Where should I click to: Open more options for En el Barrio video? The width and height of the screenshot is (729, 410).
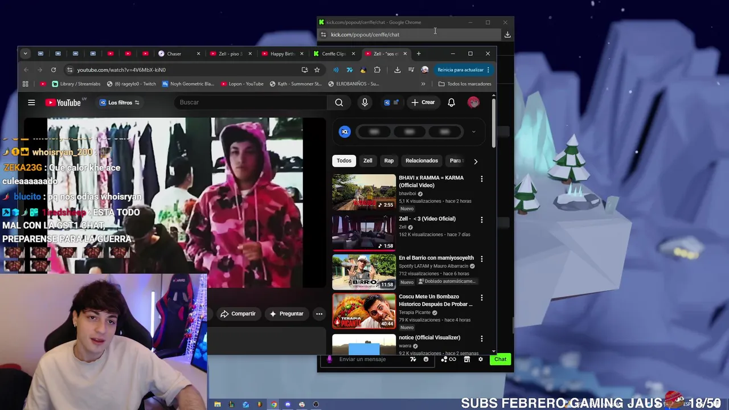(x=481, y=259)
